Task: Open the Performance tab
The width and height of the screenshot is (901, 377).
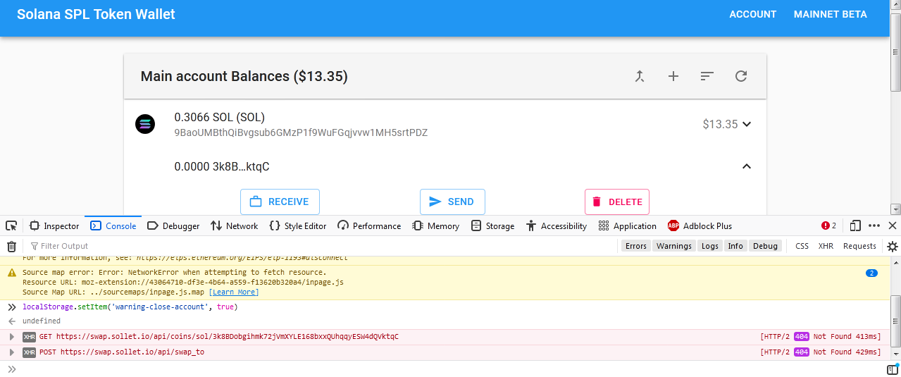Action: [x=369, y=226]
